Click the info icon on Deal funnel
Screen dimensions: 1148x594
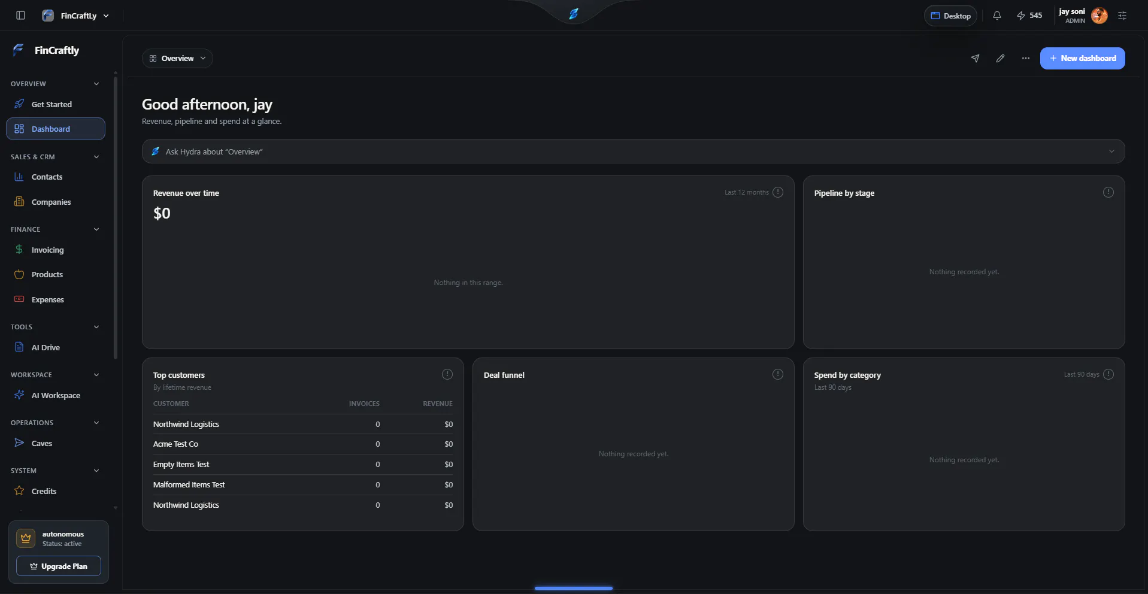(x=778, y=374)
